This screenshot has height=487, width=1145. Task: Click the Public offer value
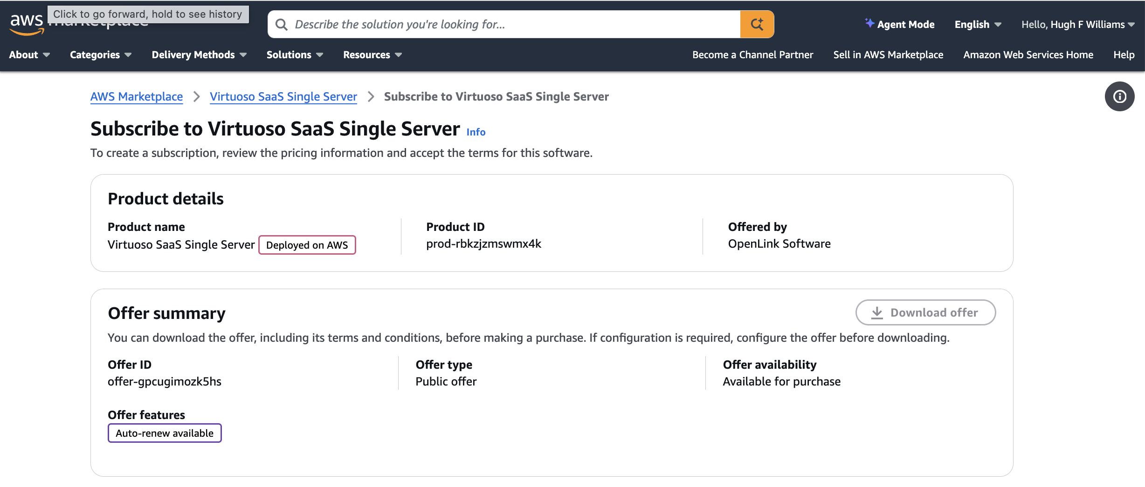[x=446, y=381]
